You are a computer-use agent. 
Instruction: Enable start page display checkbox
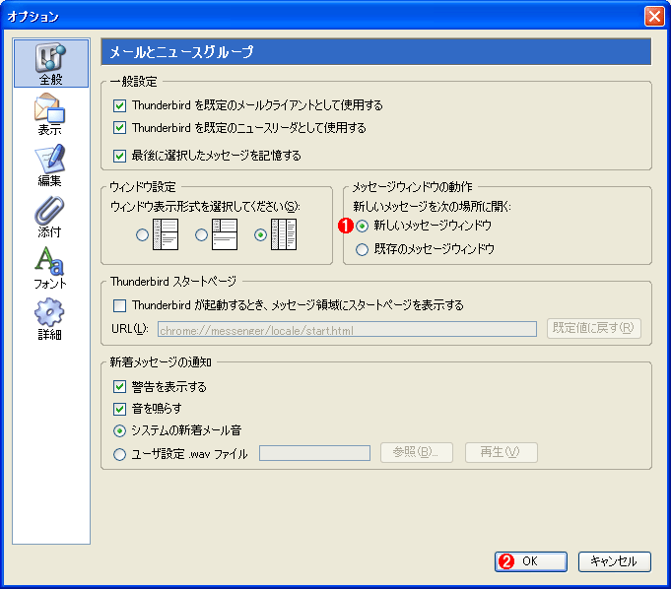coord(120,305)
